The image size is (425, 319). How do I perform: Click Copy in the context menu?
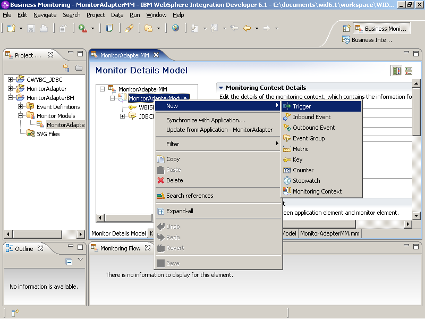pyautogui.click(x=218, y=159)
